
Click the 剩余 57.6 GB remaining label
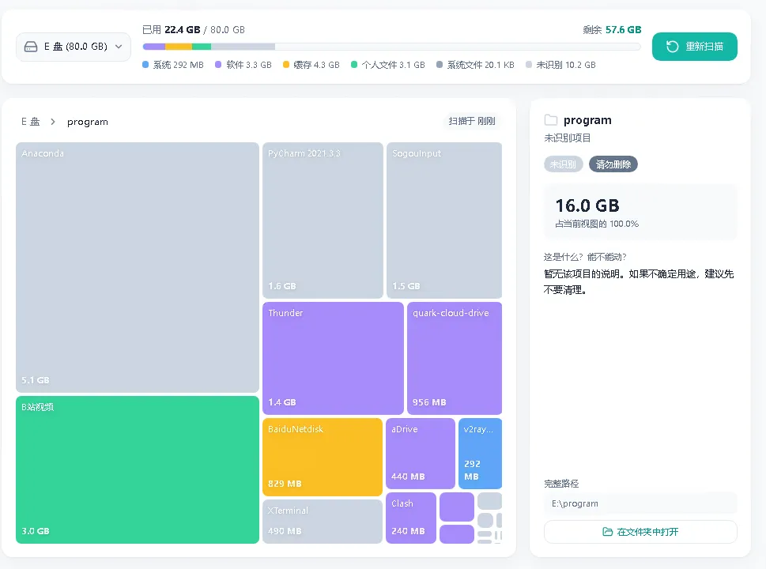[x=612, y=30]
